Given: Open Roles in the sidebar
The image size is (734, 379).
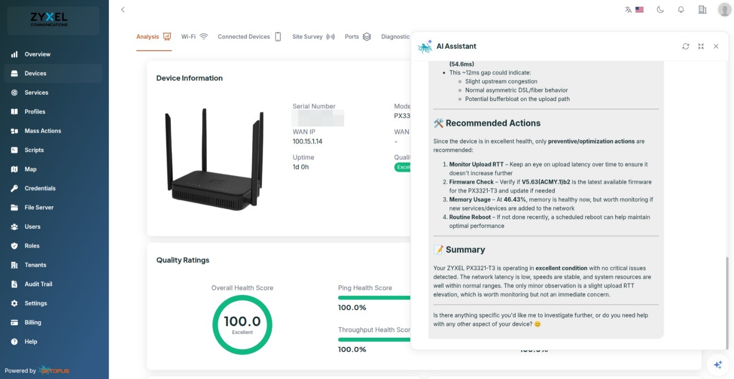Looking at the screenshot, I should click(x=53, y=246).
